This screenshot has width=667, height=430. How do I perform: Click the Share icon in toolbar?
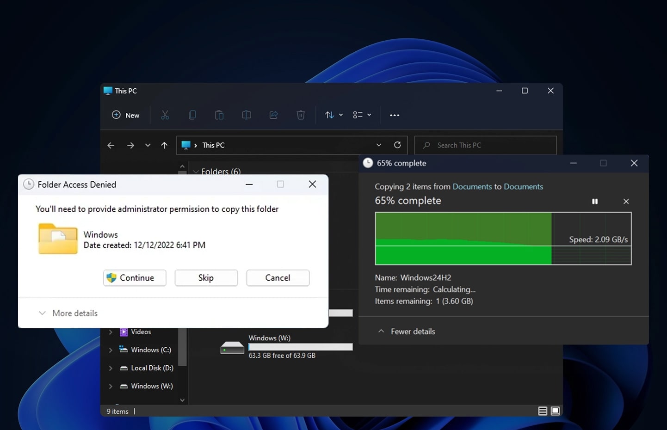tap(273, 115)
